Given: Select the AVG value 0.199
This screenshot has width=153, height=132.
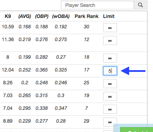Looking at the screenshot, I should pos(25,57).
